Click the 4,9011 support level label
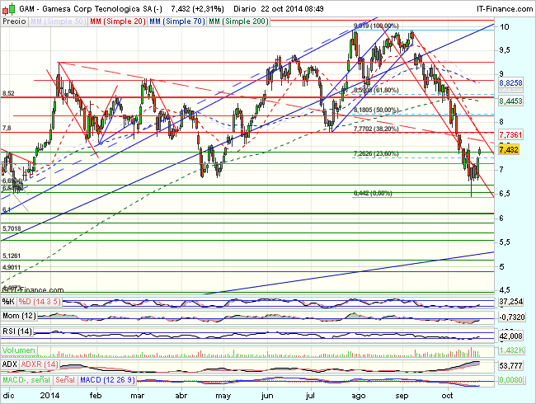This screenshot has width=536, height=404. click(12, 267)
